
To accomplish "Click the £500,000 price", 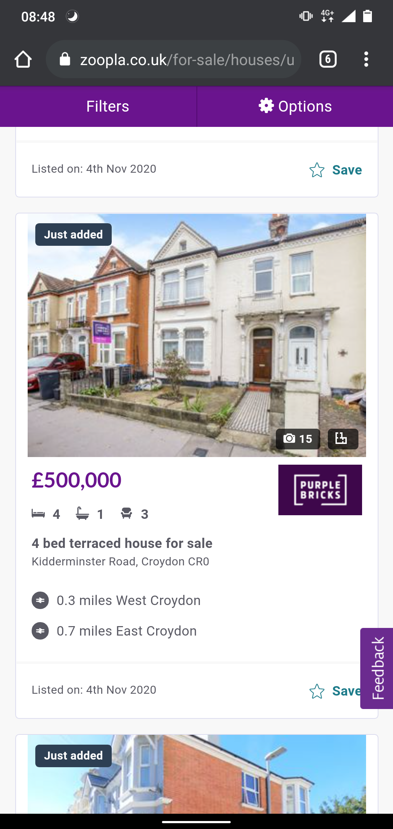I will [76, 480].
